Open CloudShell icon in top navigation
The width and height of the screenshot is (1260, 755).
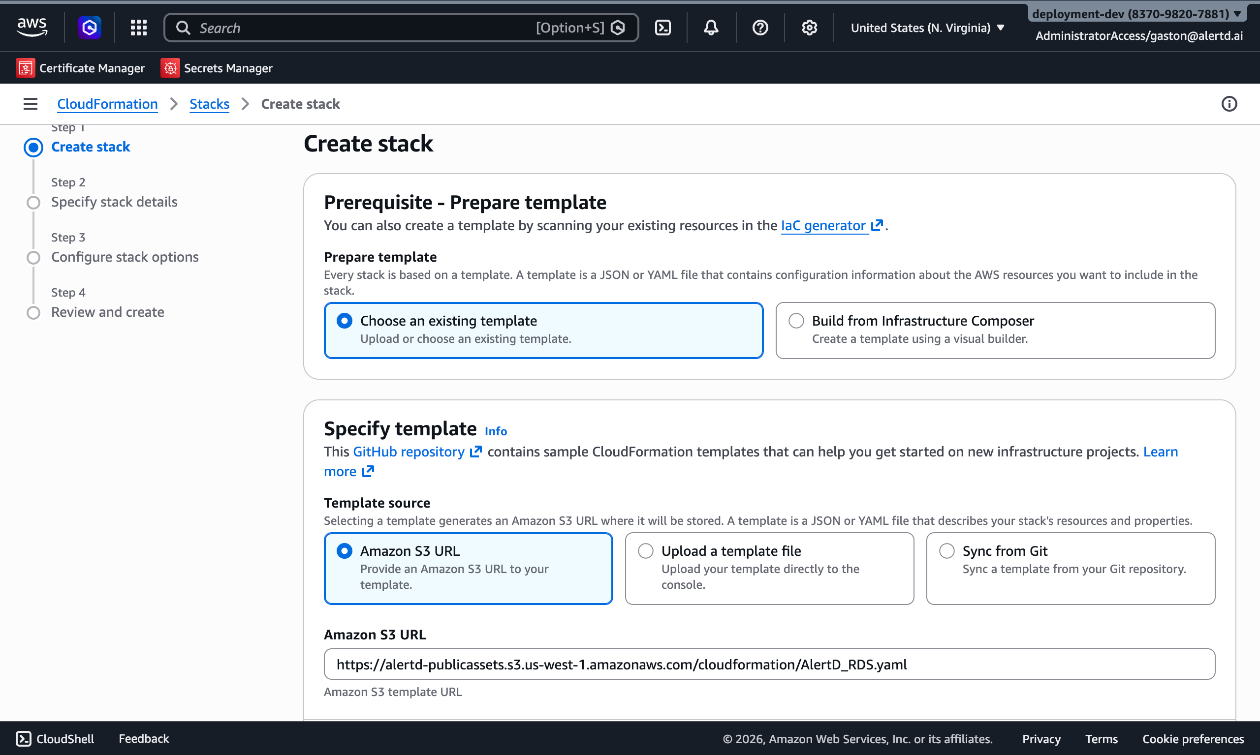tap(663, 28)
